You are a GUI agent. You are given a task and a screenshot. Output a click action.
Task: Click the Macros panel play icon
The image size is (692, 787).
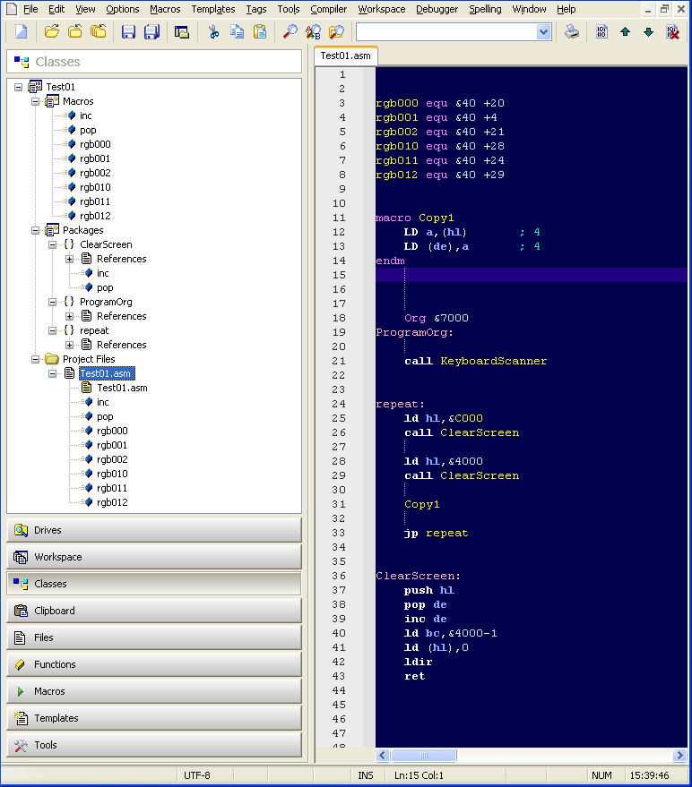(20, 691)
